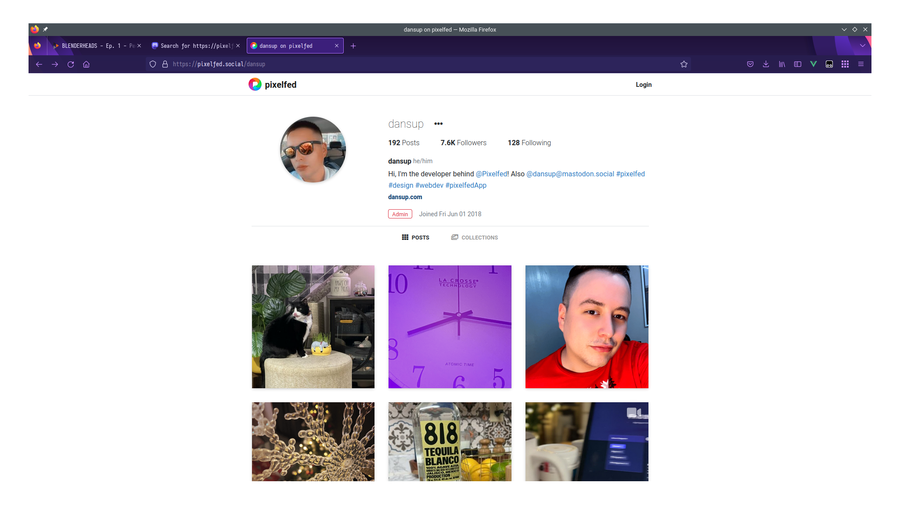Open the Firefox hamburger application menu
Screen dimensions: 900x515
pos(860,64)
